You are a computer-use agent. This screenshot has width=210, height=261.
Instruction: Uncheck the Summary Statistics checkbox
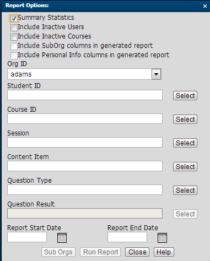pos(14,18)
